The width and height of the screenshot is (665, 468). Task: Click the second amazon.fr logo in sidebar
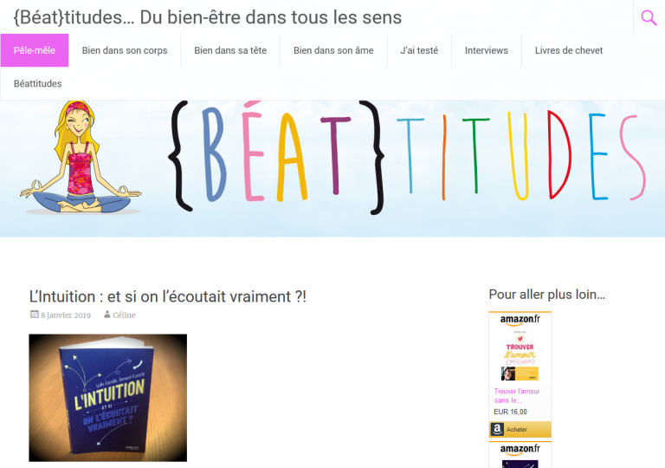520,449
